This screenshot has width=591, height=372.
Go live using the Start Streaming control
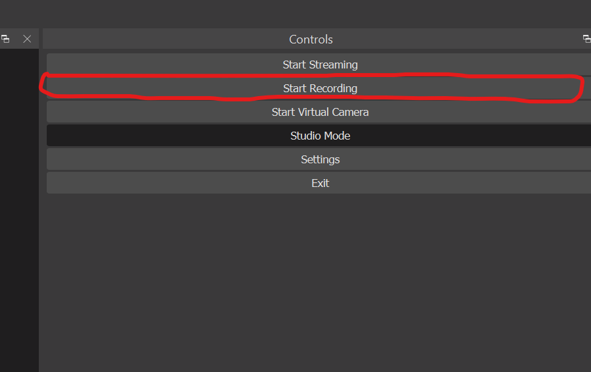click(x=319, y=65)
